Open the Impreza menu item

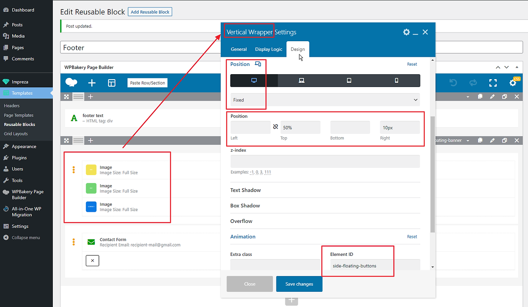click(x=20, y=82)
